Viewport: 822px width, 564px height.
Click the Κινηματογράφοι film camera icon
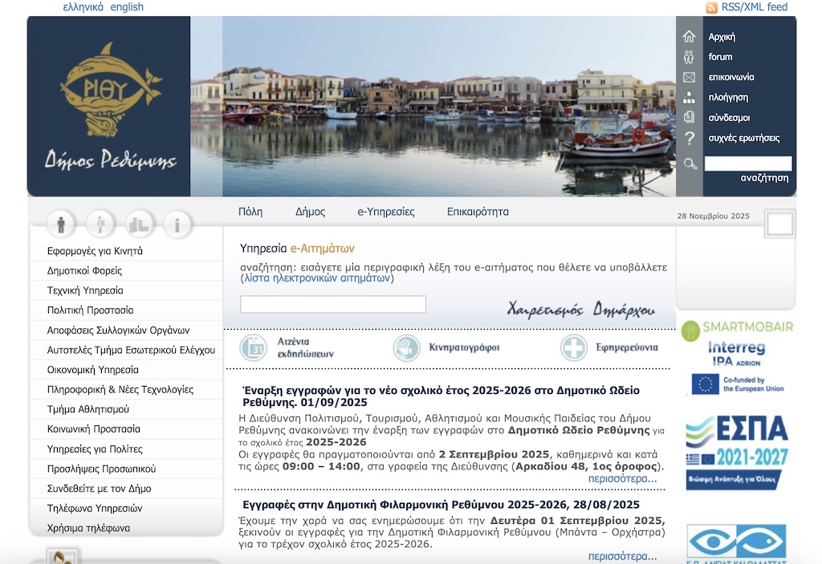(x=406, y=347)
